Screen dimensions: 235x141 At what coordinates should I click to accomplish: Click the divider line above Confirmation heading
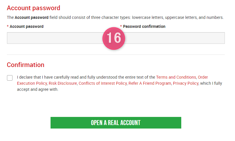[116, 55]
